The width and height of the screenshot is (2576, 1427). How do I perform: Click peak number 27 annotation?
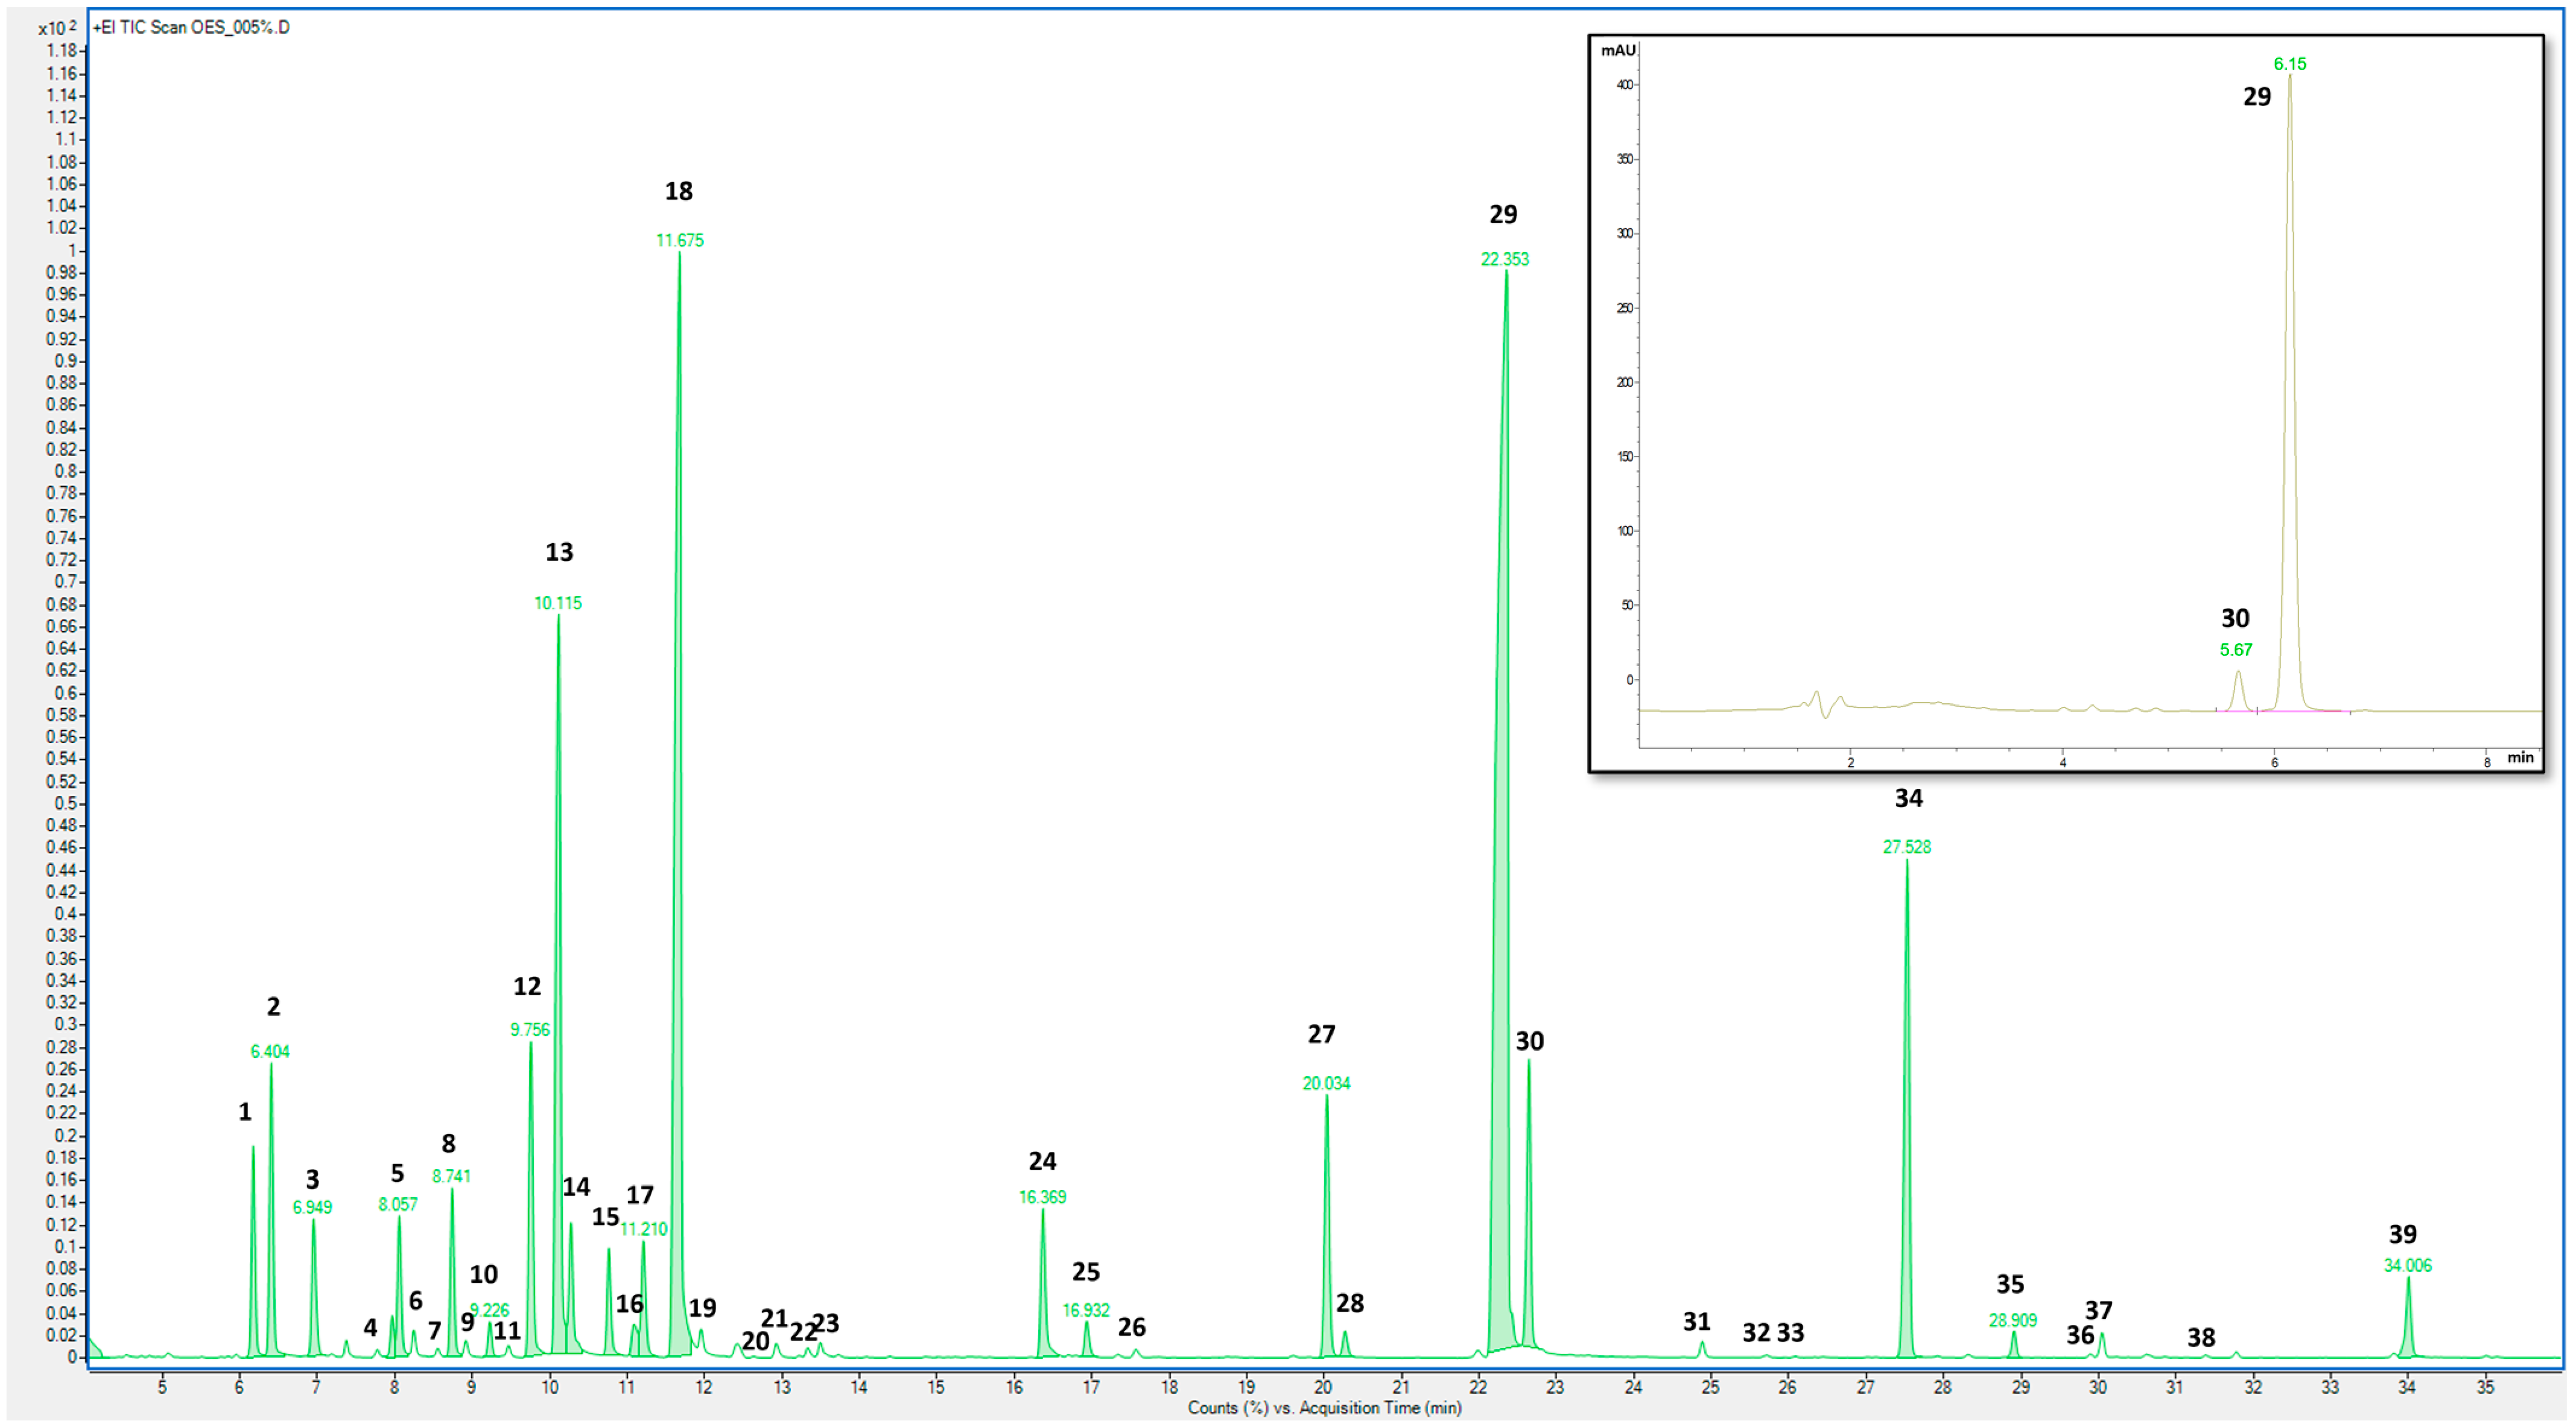[1322, 1034]
